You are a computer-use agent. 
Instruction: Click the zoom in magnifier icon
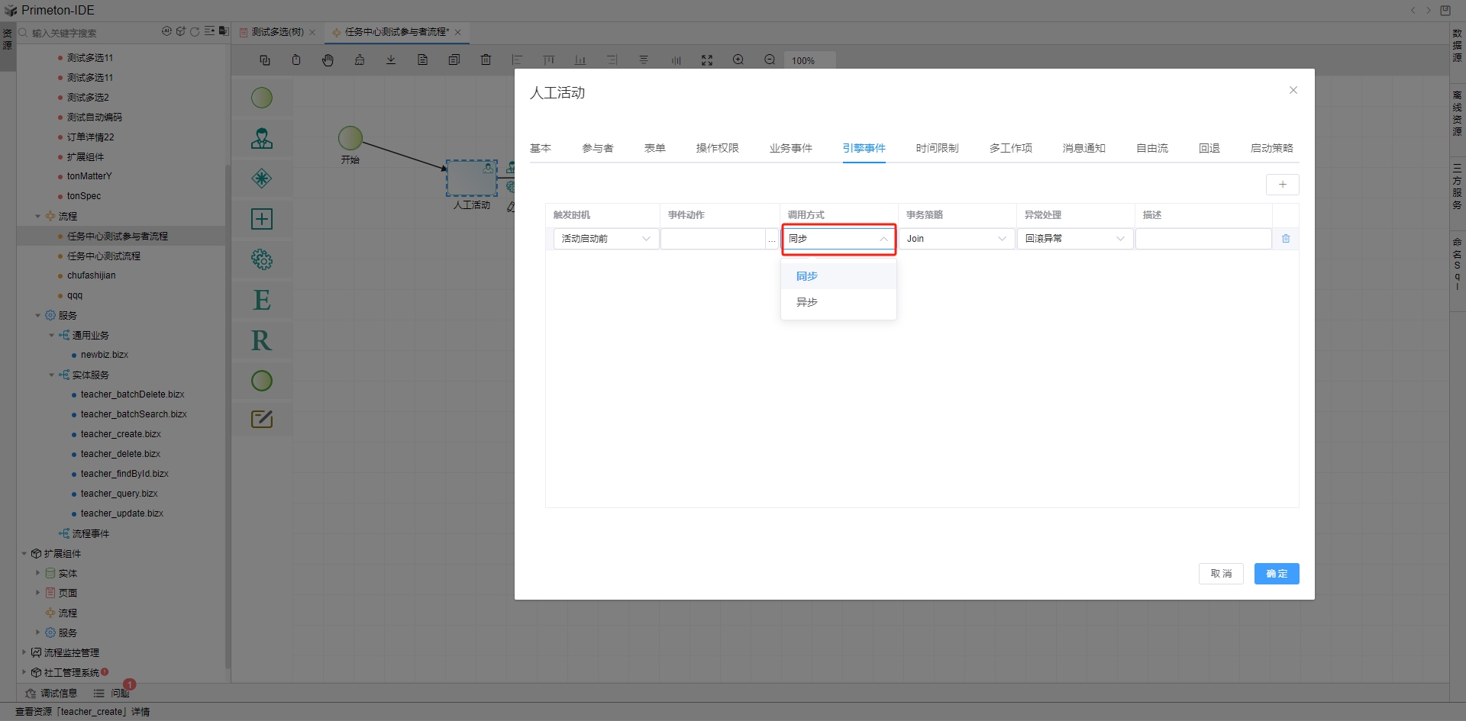point(738,60)
